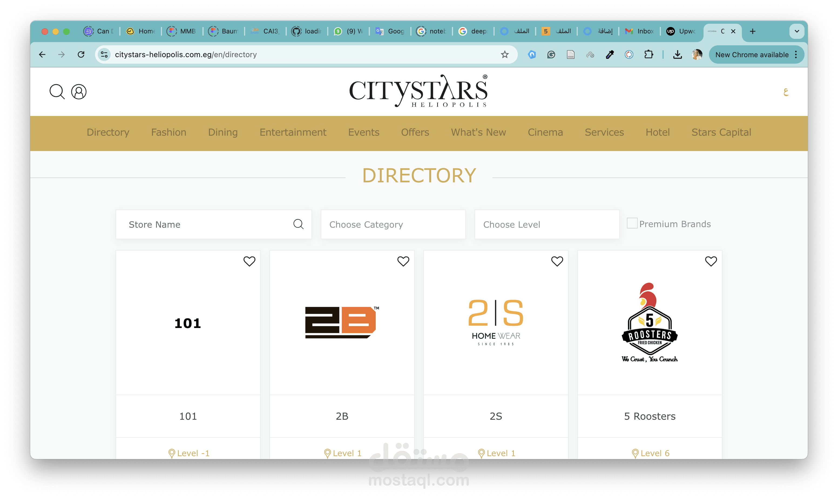Click the Store Name search magnifier
This screenshot has height=499, width=838.
coord(298,224)
